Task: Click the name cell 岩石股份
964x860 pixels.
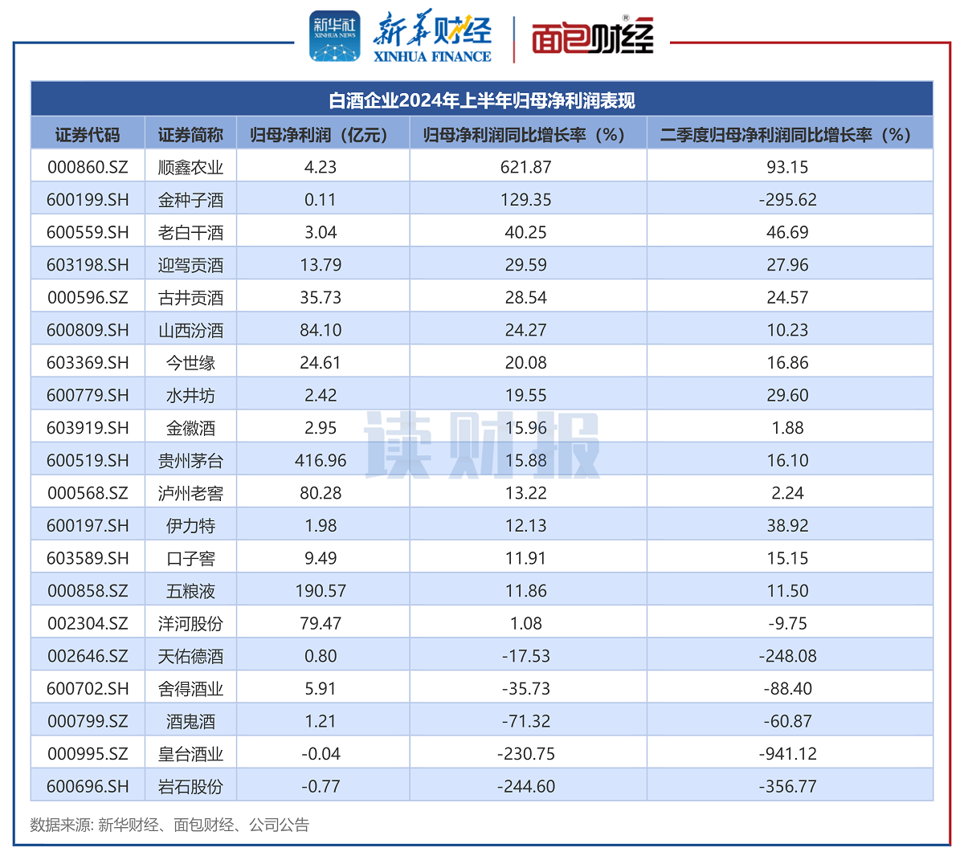Action: pyautogui.click(x=190, y=786)
